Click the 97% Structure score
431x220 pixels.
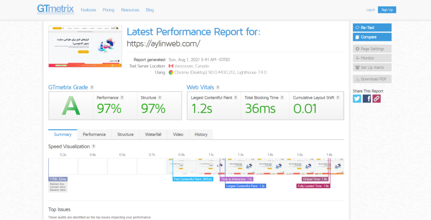tap(153, 109)
